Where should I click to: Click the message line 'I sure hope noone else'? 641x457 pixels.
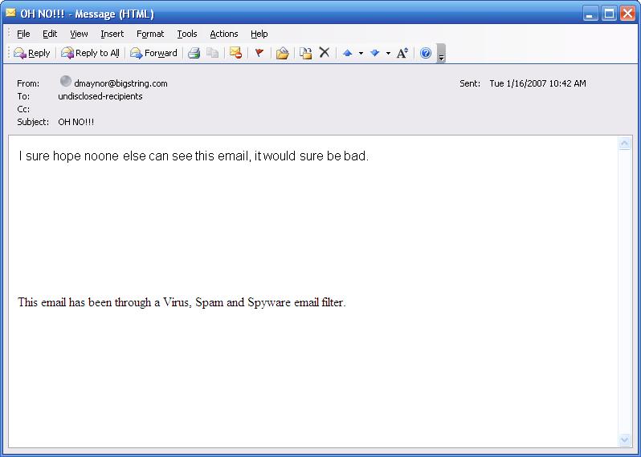pos(194,156)
